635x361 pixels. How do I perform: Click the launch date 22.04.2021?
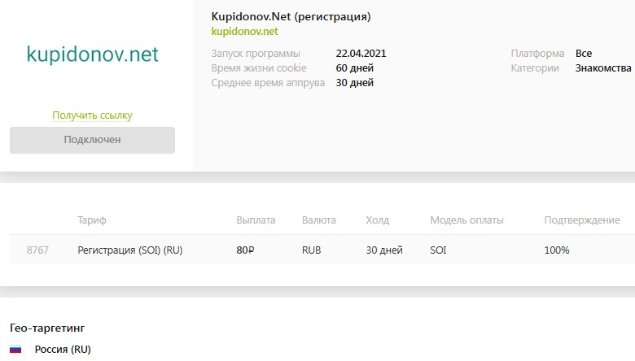pyautogui.click(x=361, y=54)
